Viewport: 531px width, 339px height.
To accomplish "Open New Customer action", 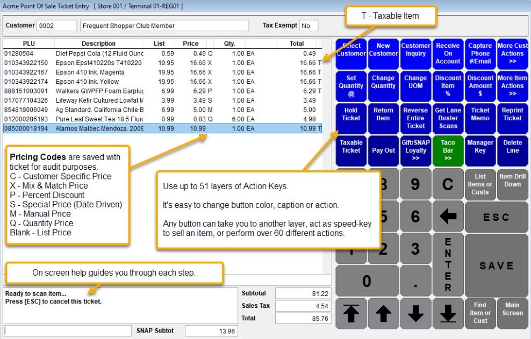I will tap(383, 54).
